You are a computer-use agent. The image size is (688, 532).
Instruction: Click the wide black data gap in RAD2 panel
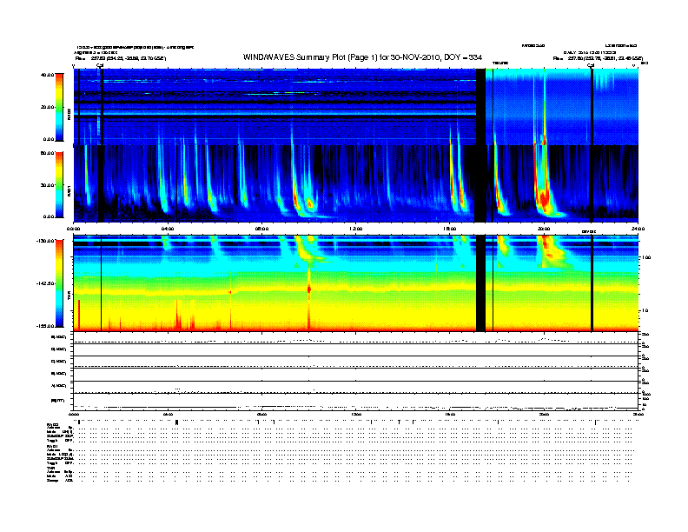tap(481, 107)
